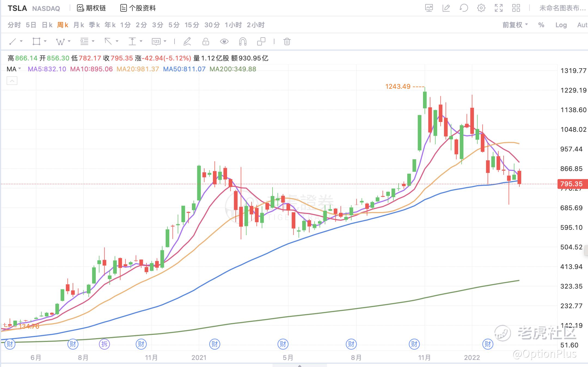
Task: Select the freehand pencil drawing tool
Action: [187, 42]
